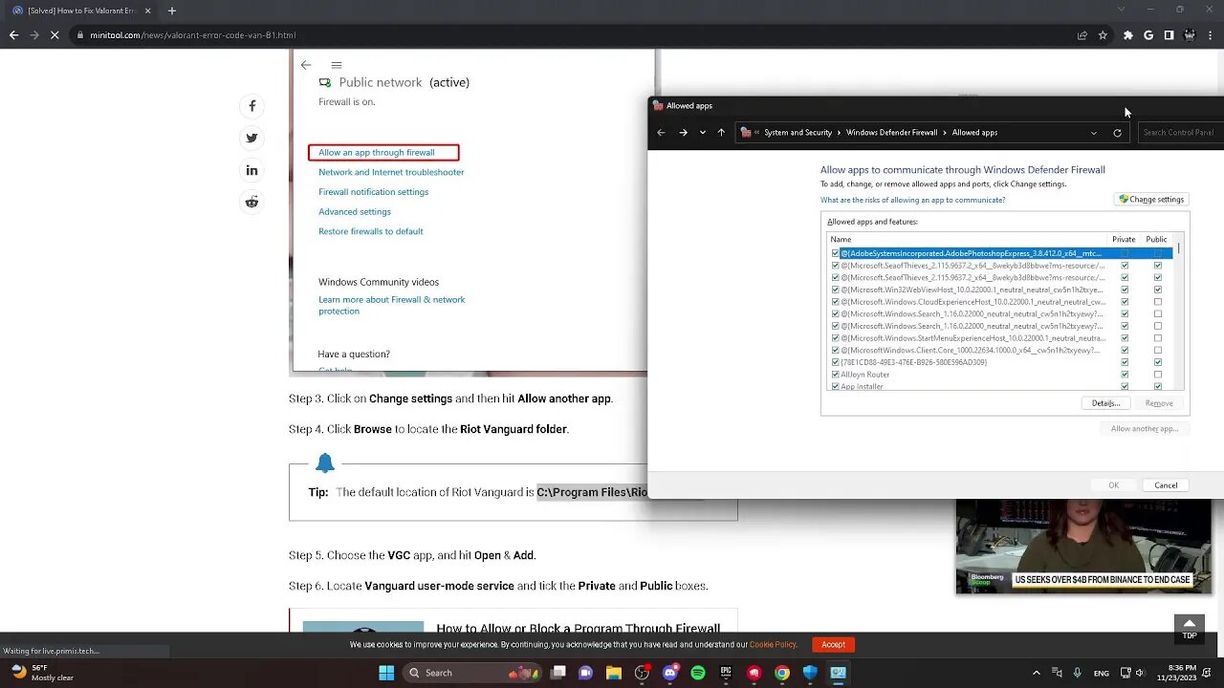The width and height of the screenshot is (1224, 688).
Task: Open Google Chrome from taskbar
Action: point(782,673)
